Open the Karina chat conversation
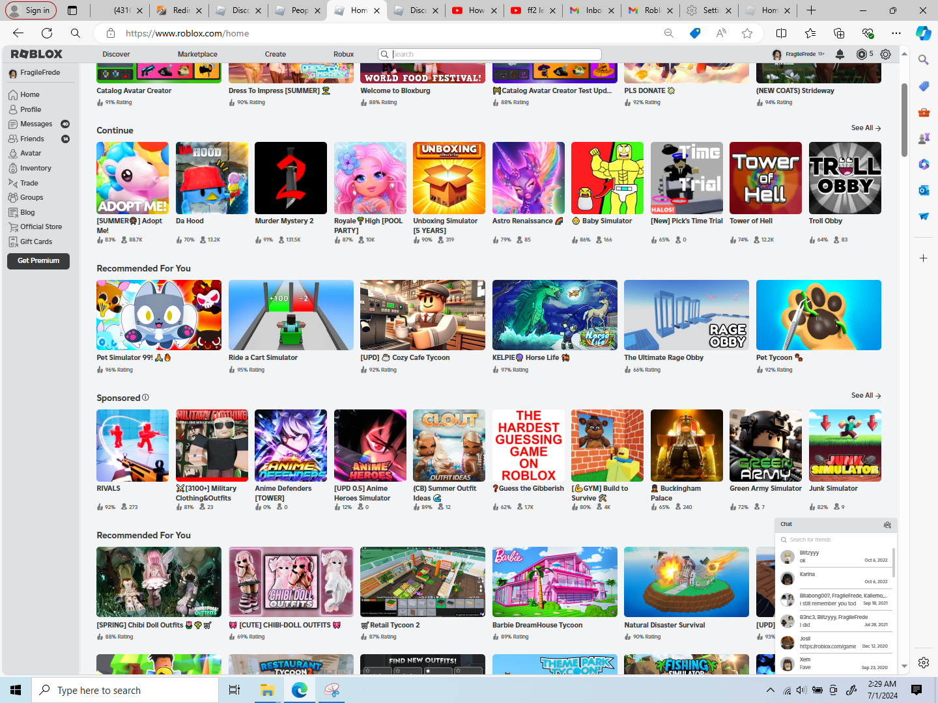This screenshot has height=703, width=938. point(835,578)
